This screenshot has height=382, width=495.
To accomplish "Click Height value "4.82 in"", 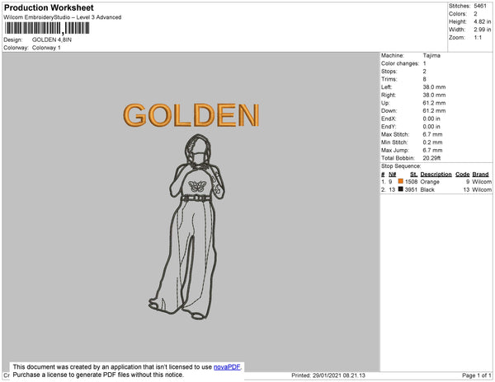I will [x=483, y=21].
